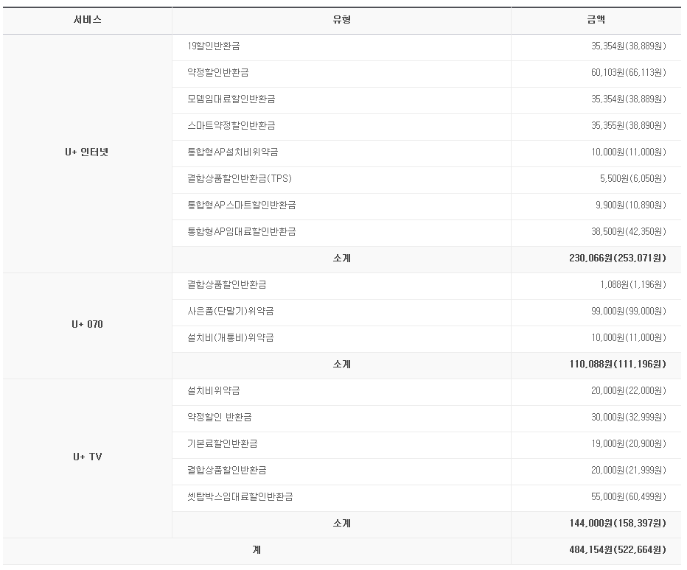Click the amount 99,000원(99,000원)
The width and height of the screenshot is (687, 570).
pyautogui.click(x=628, y=312)
